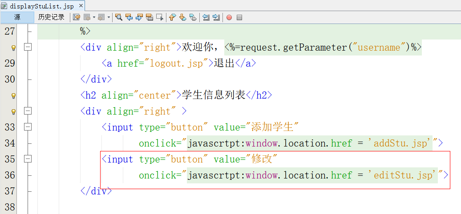This screenshot has width=461, height=214.
Task: Click lightbulb hint beside second div align right
Action: click(13, 111)
